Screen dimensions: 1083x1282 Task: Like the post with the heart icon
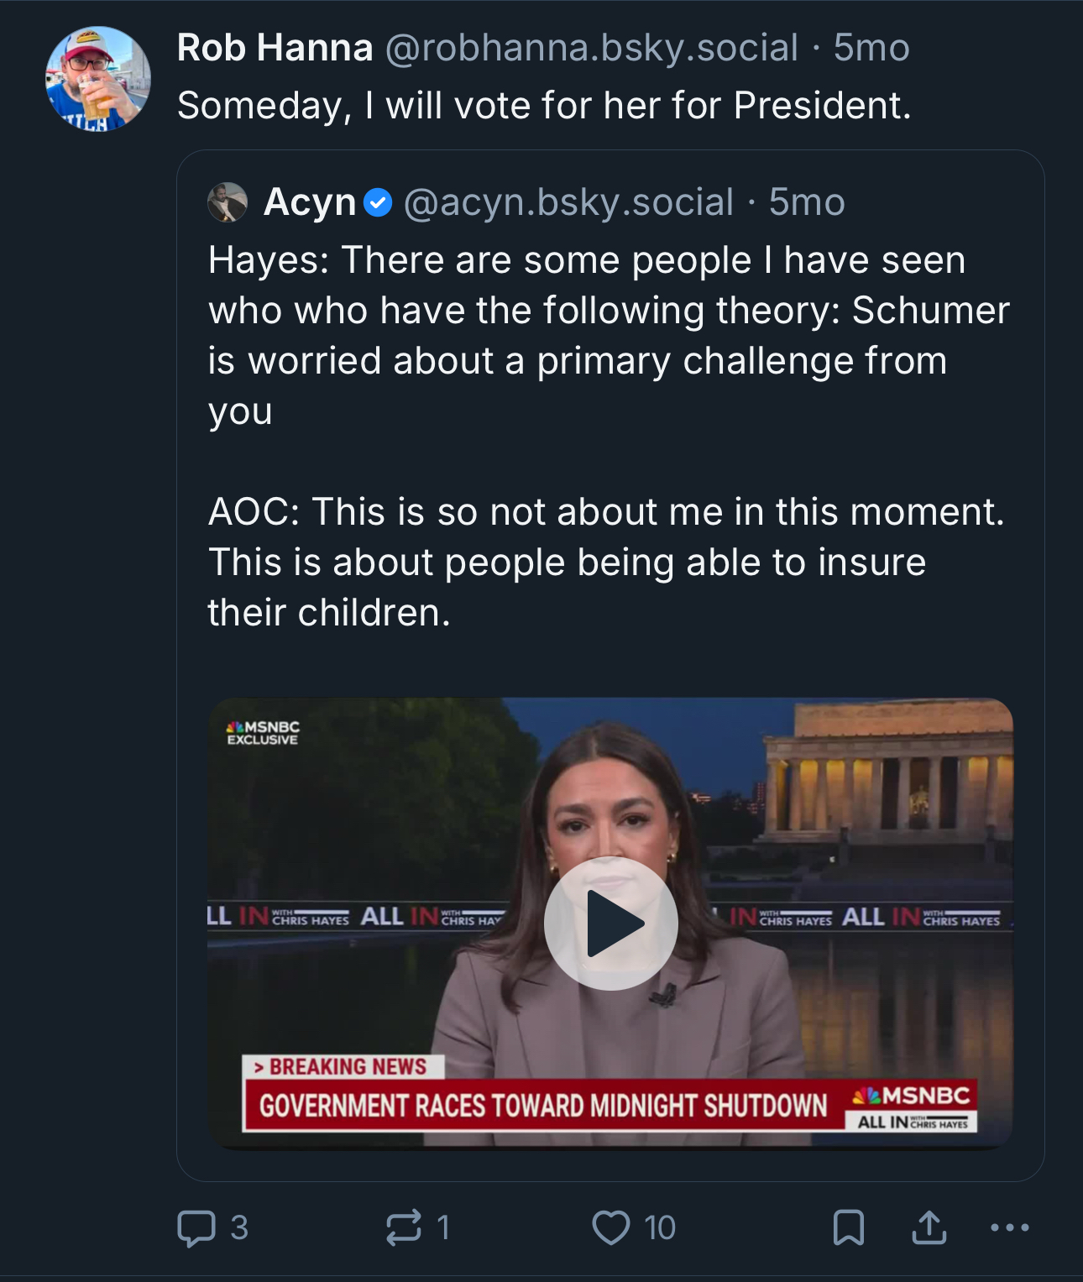coord(610,1227)
